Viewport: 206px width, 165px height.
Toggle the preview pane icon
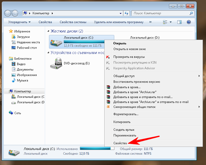(179, 22)
